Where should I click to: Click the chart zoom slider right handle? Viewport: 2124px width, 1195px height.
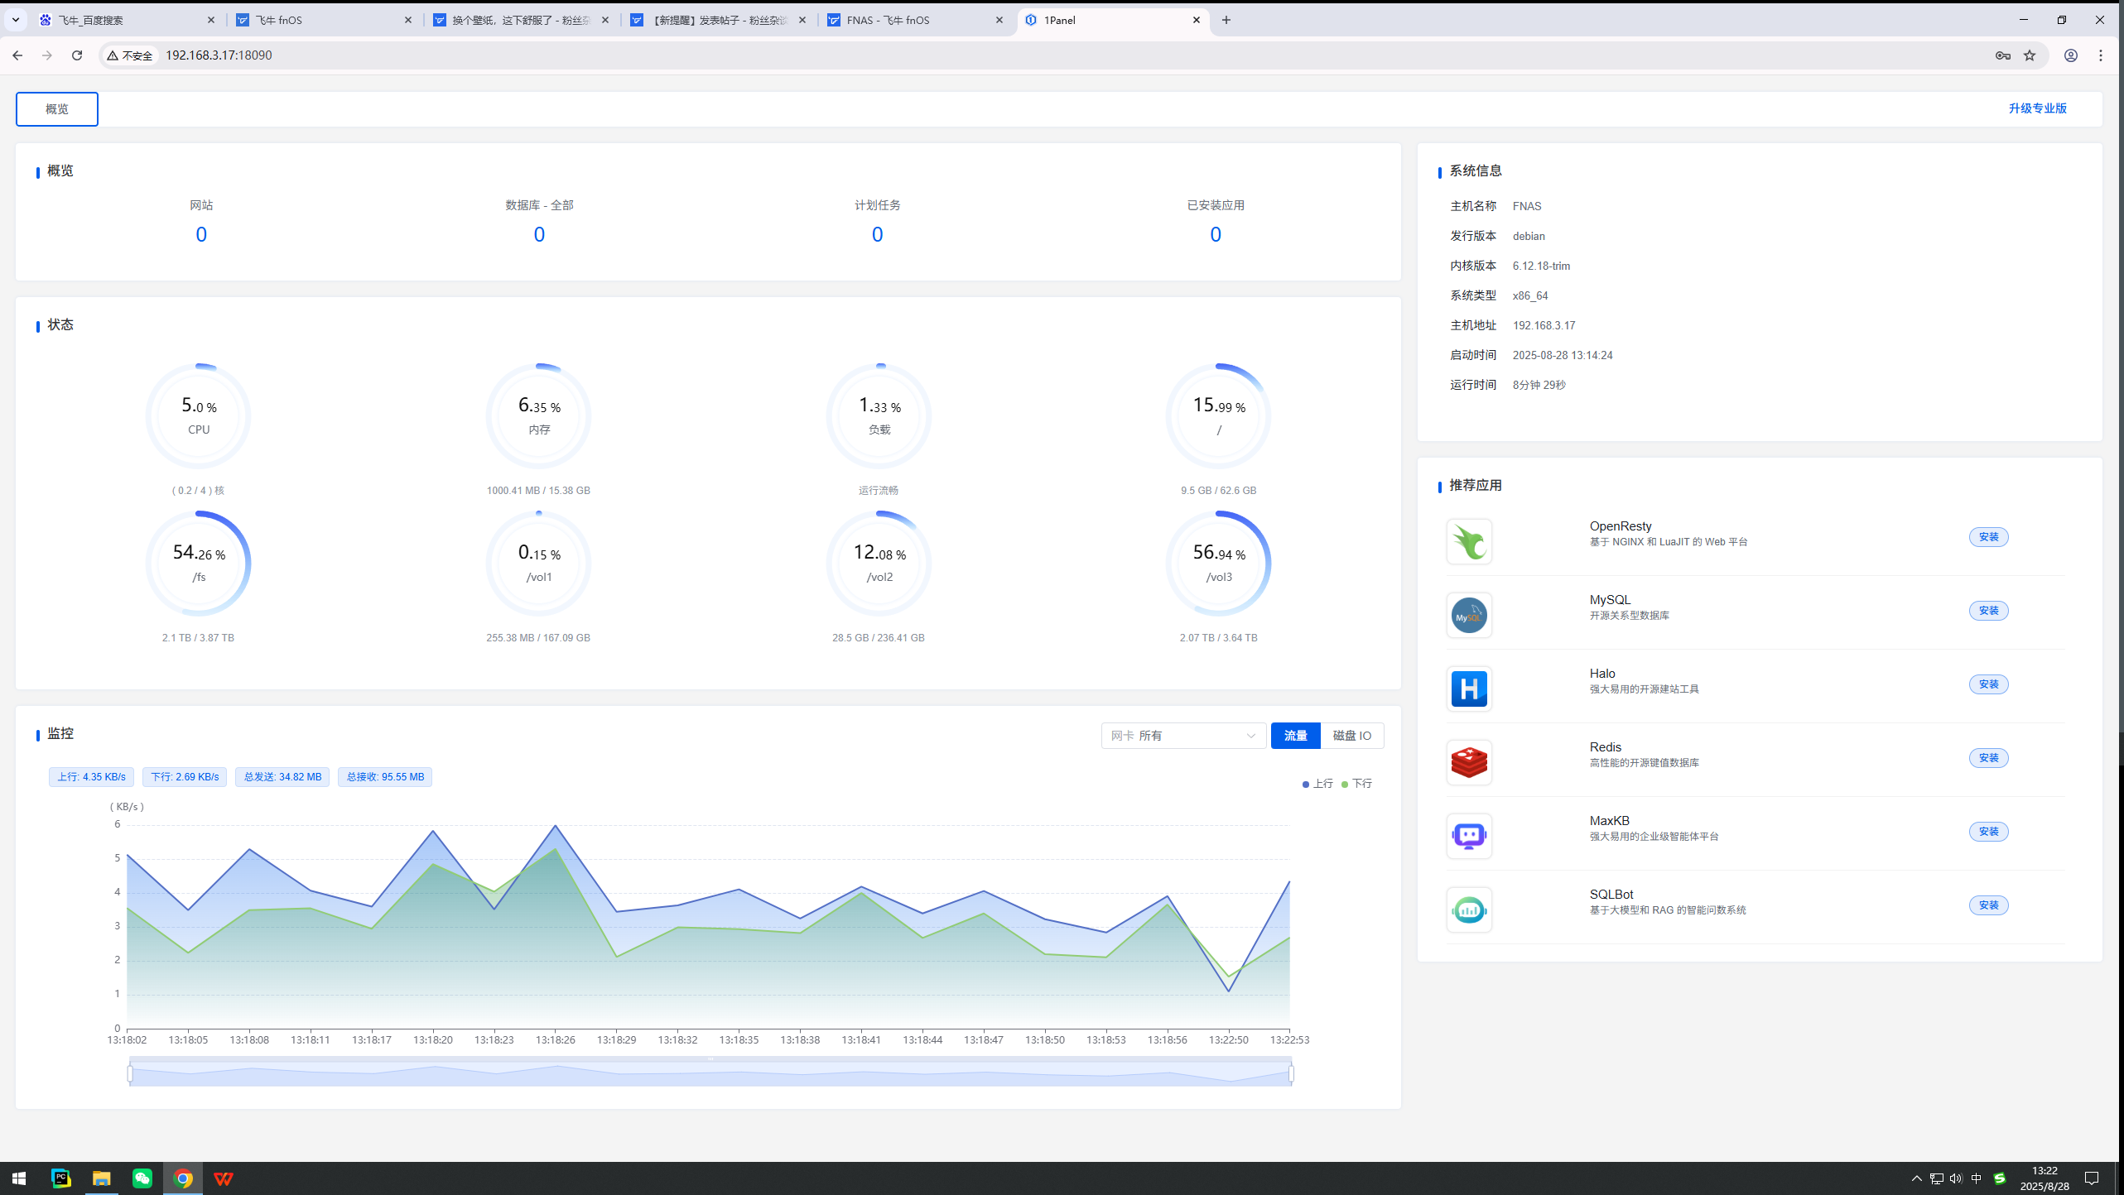pyautogui.click(x=1291, y=1074)
